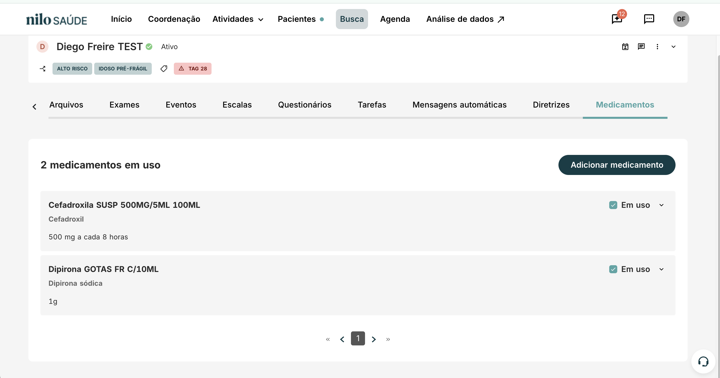The width and height of the screenshot is (720, 378).
Task: Uncheck Em uso for Cefadroxila
Action: [613, 205]
